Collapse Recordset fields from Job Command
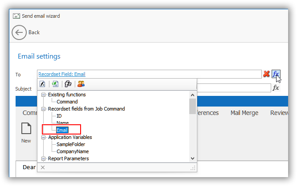This screenshot has height=186, width=297. coord(44,109)
